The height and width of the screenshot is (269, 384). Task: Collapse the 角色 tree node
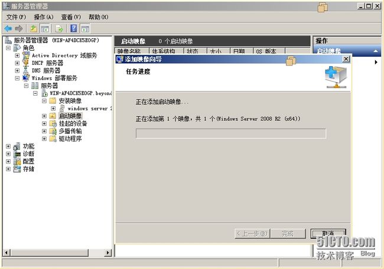coord(8,48)
